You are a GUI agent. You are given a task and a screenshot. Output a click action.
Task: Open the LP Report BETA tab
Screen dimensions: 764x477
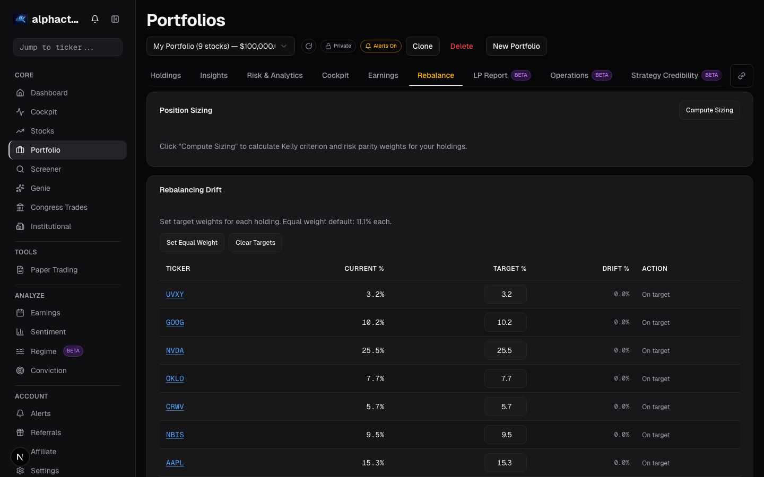490,75
